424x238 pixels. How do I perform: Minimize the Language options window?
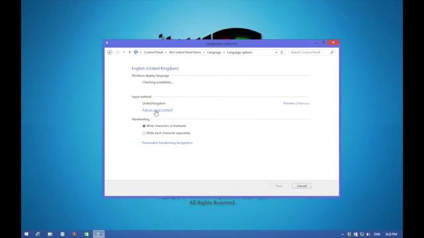(x=317, y=42)
